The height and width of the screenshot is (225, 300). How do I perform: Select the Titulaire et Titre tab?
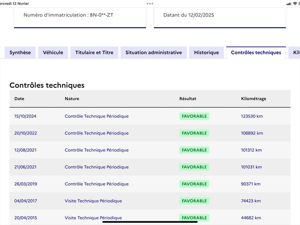click(94, 52)
